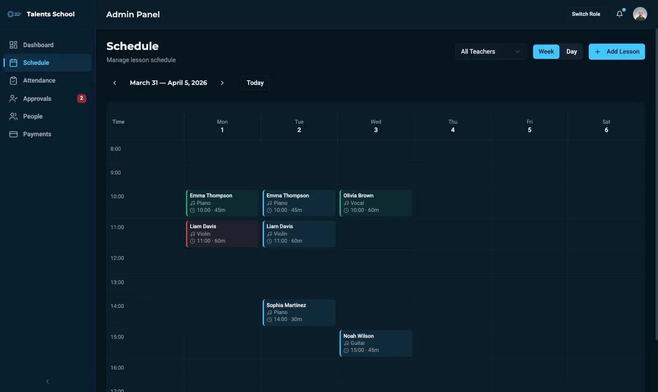
Task: Click the Wed 3 column header
Action: 376,126
